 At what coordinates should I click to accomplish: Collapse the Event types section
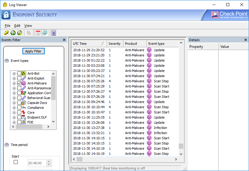(x=7, y=61)
